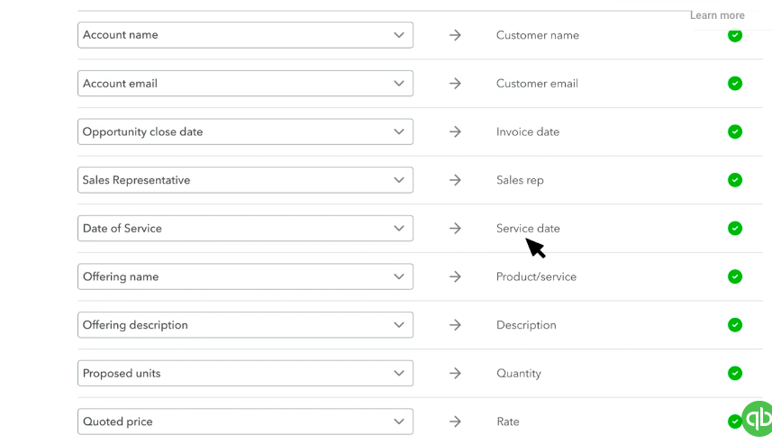This screenshot has height=444, width=772.
Task: Click the arrow icon next to Account name
Action: click(455, 35)
